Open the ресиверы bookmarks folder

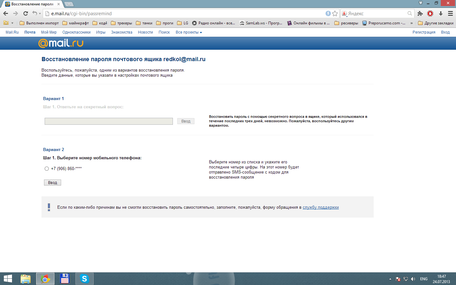tap(346, 23)
